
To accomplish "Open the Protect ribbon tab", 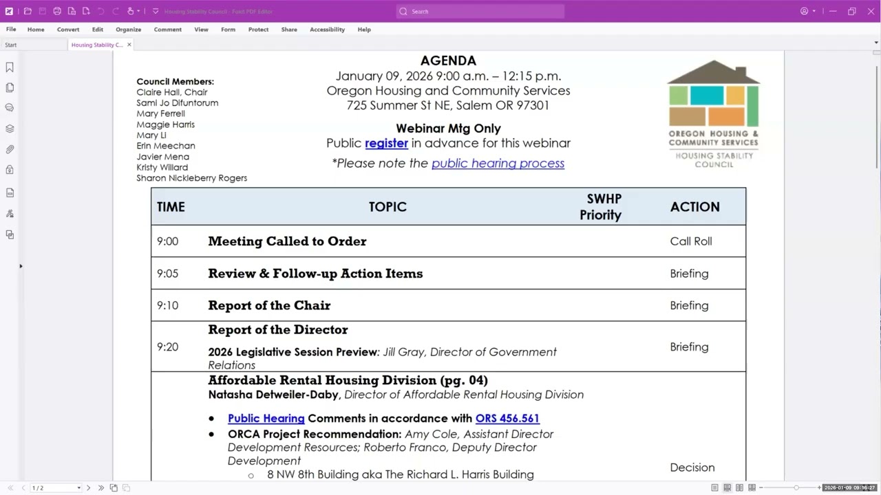I will (x=259, y=30).
